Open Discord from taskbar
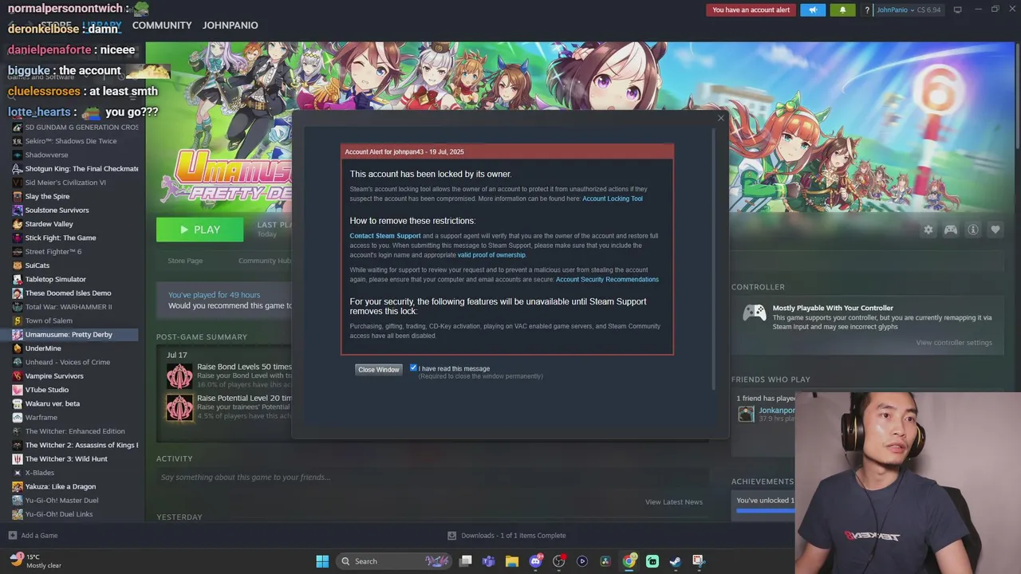The height and width of the screenshot is (574, 1021). click(535, 561)
